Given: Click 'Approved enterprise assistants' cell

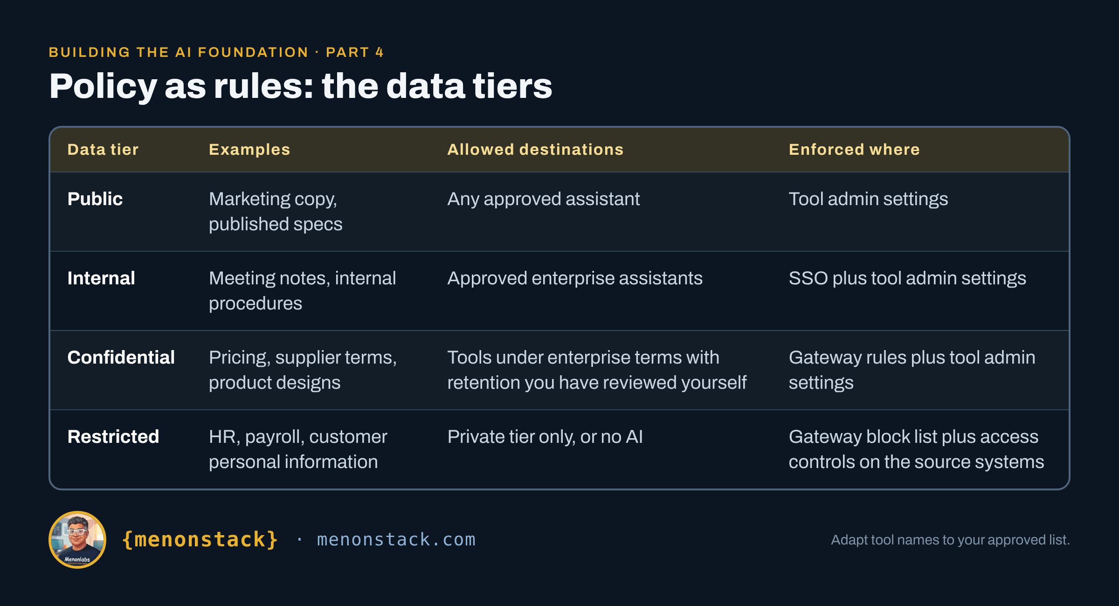Looking at the screenshot, I should point(575,278).
